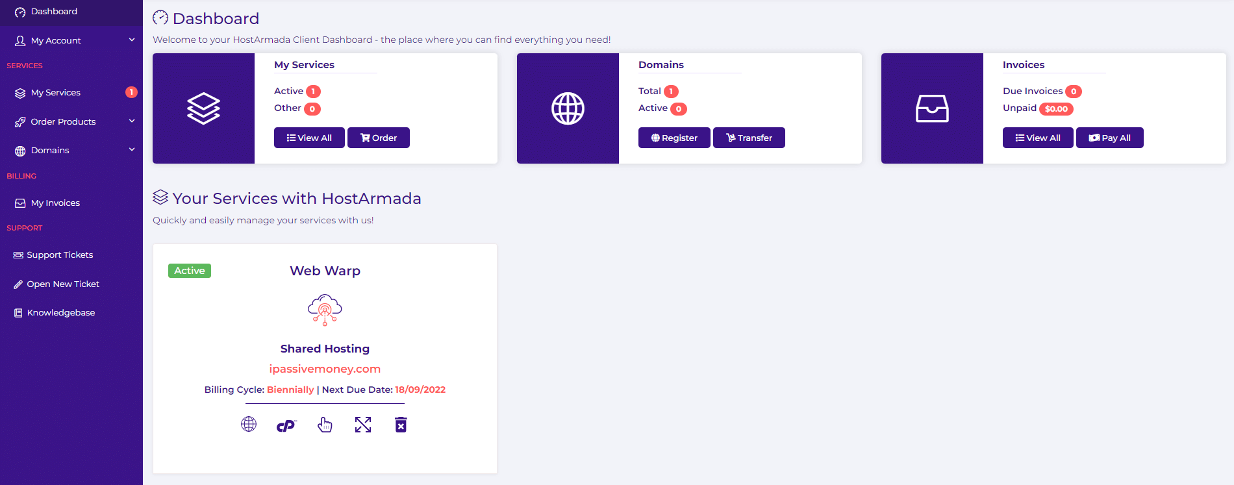Click the My Services layers icon in sidebar

click(x=20, y=93)
